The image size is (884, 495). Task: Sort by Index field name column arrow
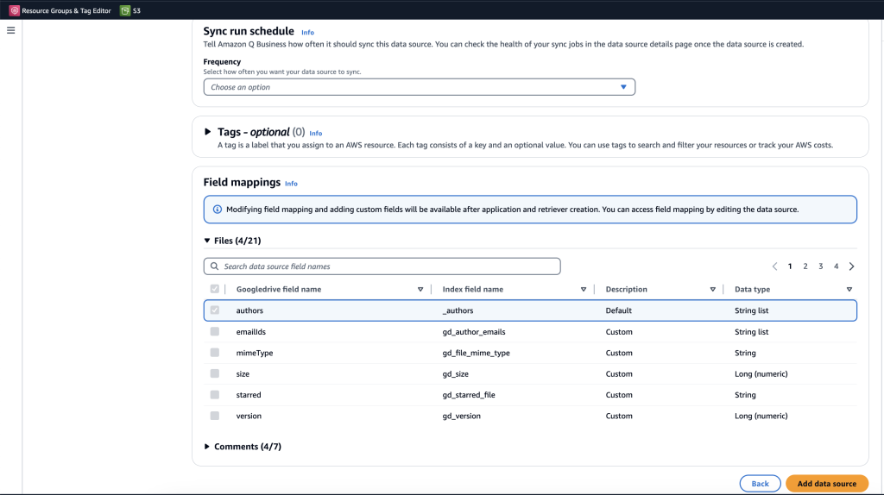pyautogui.click(x=584, y=290)
